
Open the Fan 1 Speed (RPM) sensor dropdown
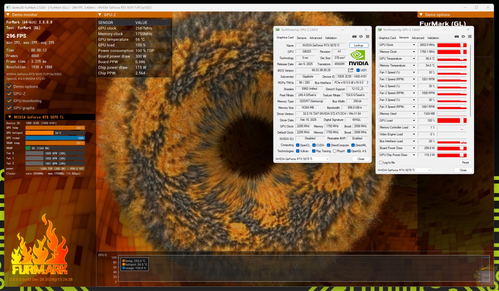[414, 79]
